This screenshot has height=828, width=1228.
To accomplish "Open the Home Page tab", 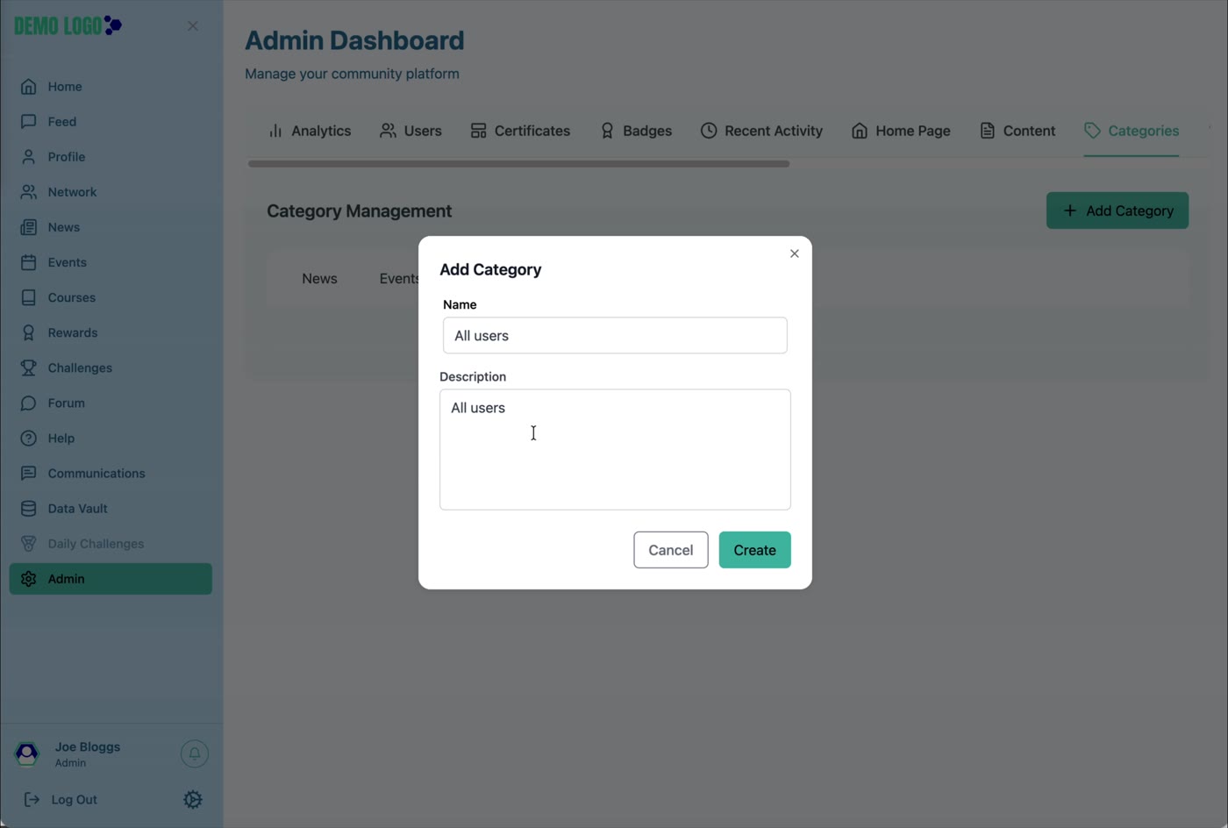I will 901,131.
